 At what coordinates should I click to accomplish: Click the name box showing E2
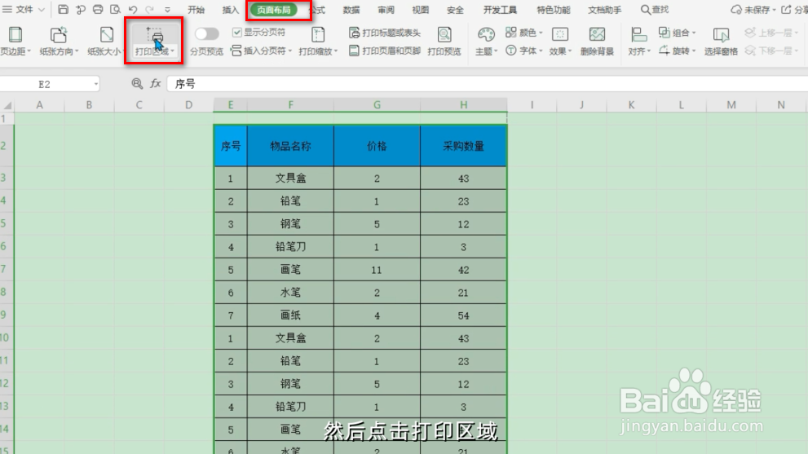click(x=44, y=84)
